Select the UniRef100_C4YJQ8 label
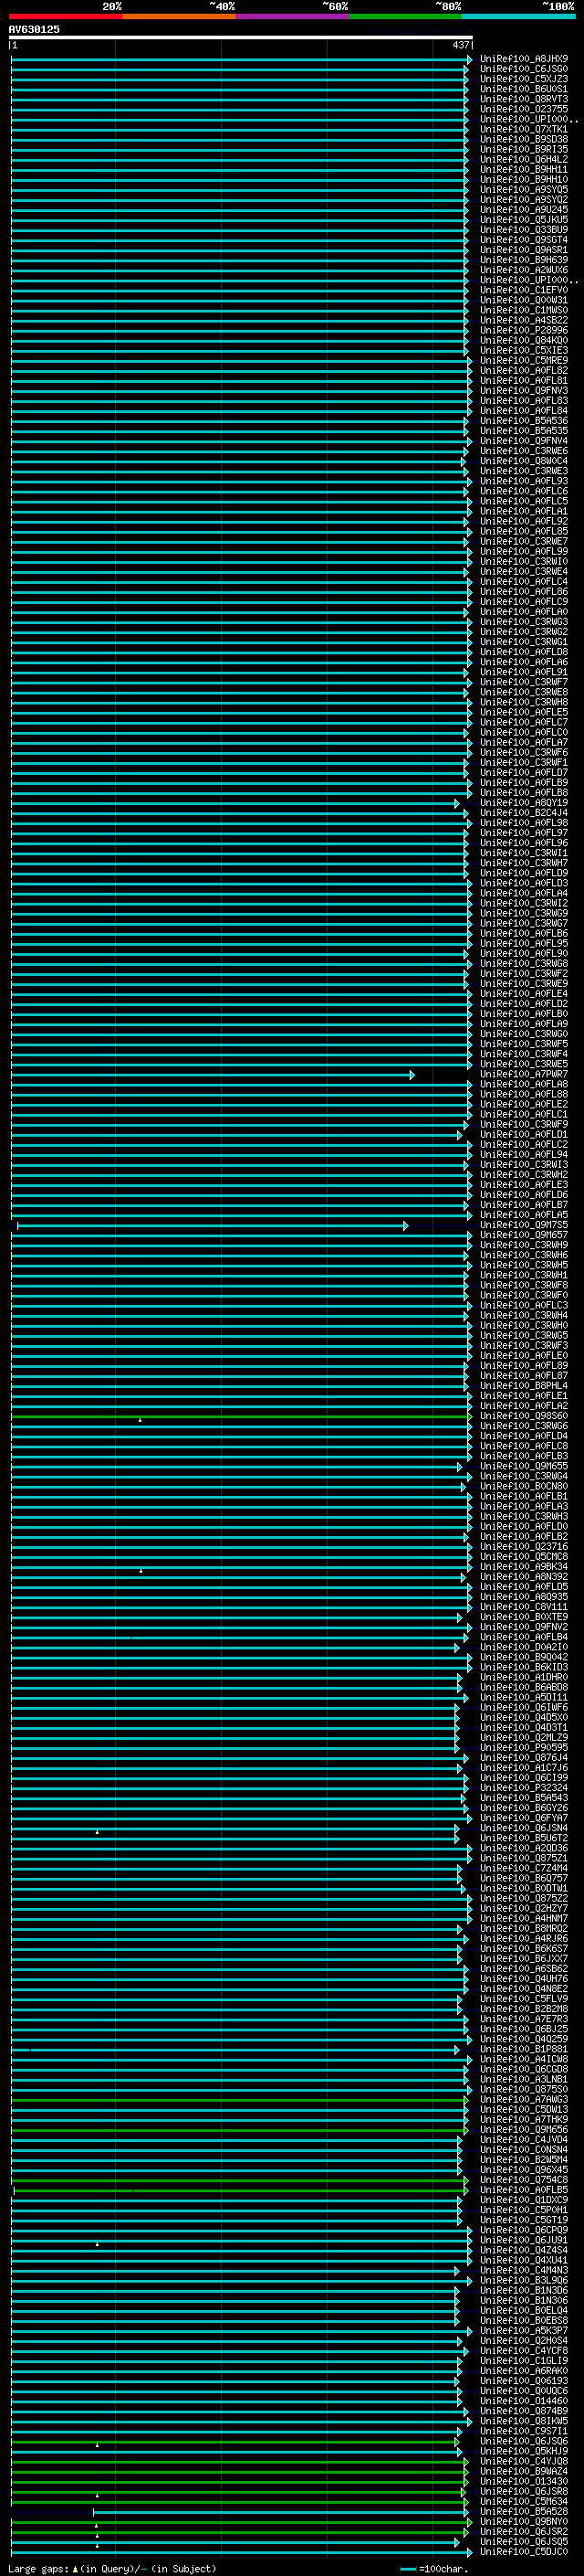The height and width of the screenshot is (2576, 584). [524, 2461]
